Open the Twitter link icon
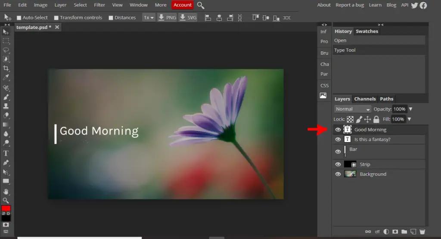Image resolution: width=441 pixels, height=239 pixels. (x=414, y=5)
